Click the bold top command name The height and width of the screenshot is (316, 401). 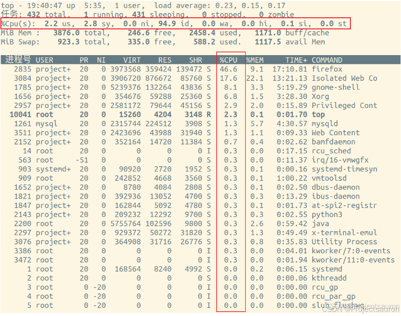318,115
